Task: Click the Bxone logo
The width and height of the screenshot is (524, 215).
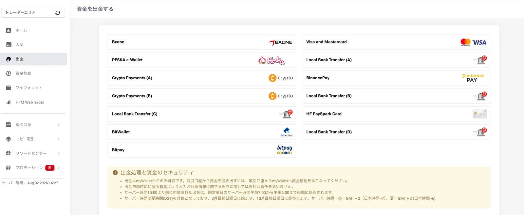Action: pos(281,42)
